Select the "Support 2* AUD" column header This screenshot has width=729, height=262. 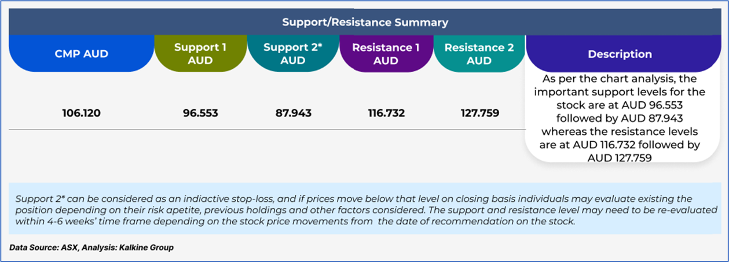pos(293,54)
